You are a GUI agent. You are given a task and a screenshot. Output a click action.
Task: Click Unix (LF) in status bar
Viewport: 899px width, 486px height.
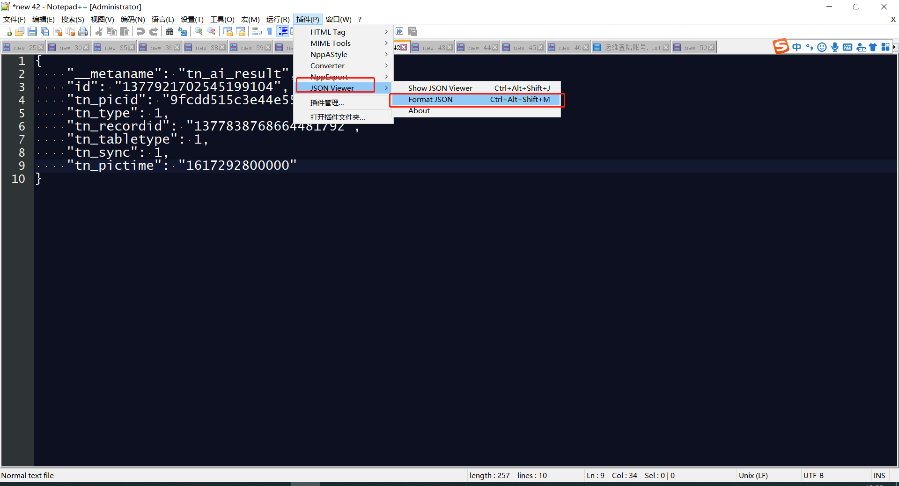(753, 475)
